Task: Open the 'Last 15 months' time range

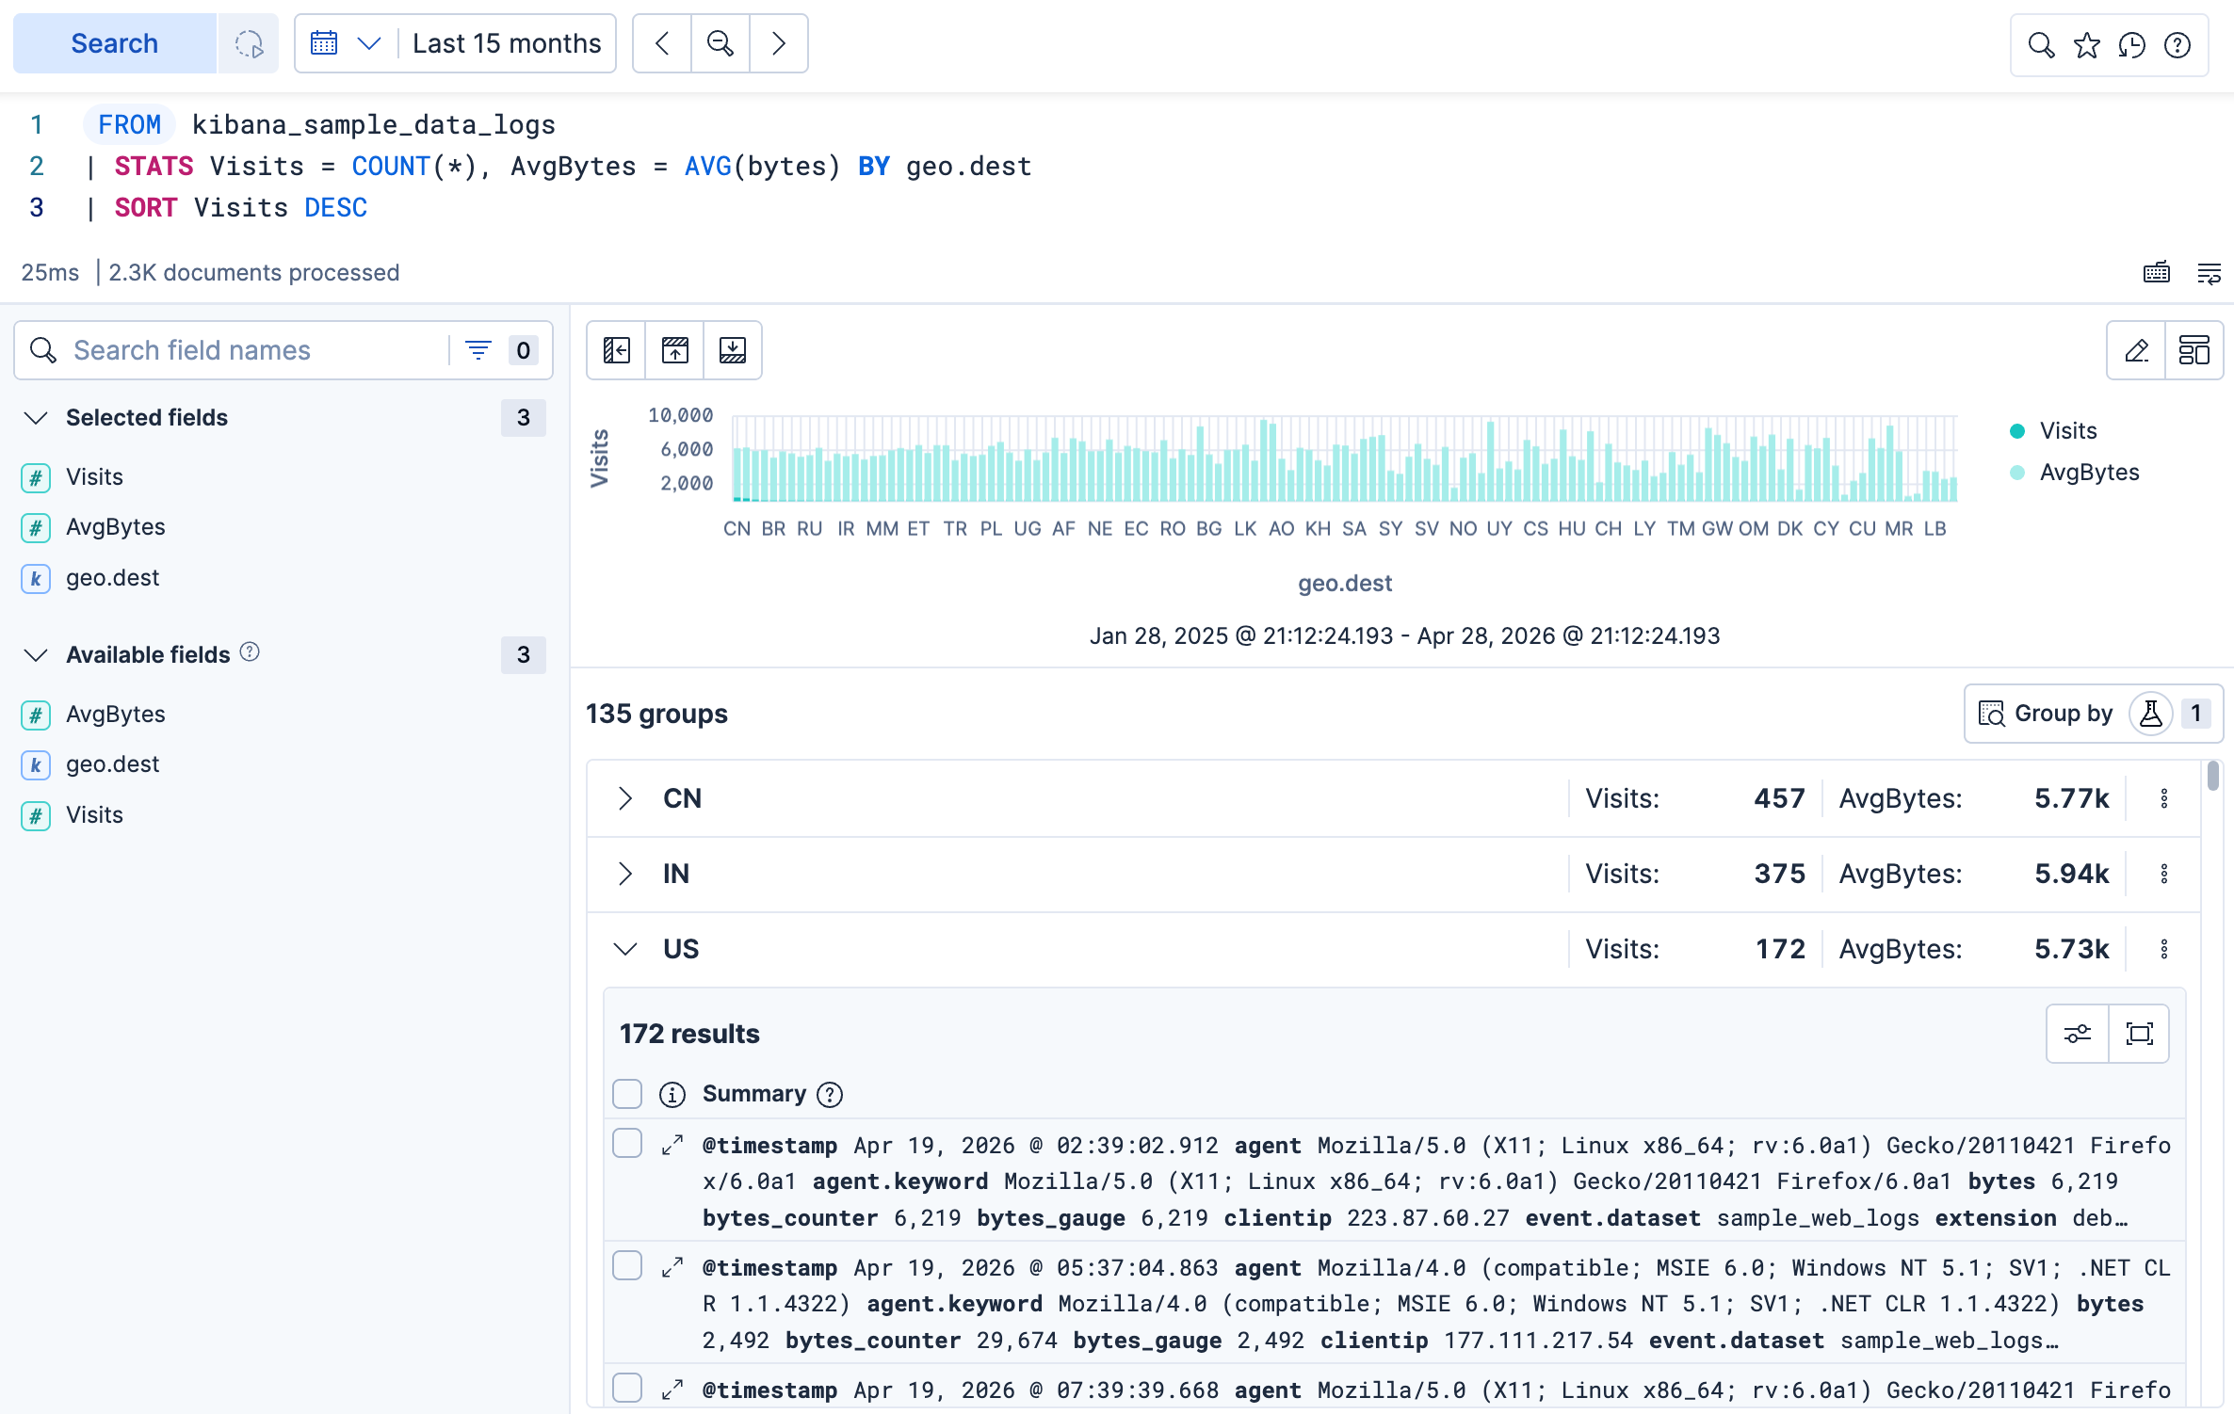Action: [x=507, y=43]
